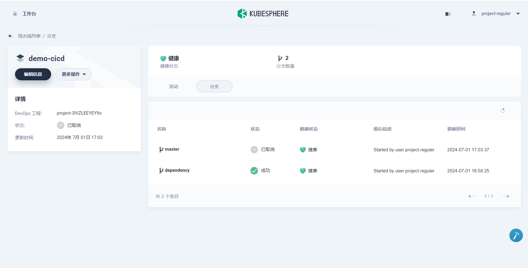
Task: Click the 编辑信息 button
Action: tap(33, 74)
